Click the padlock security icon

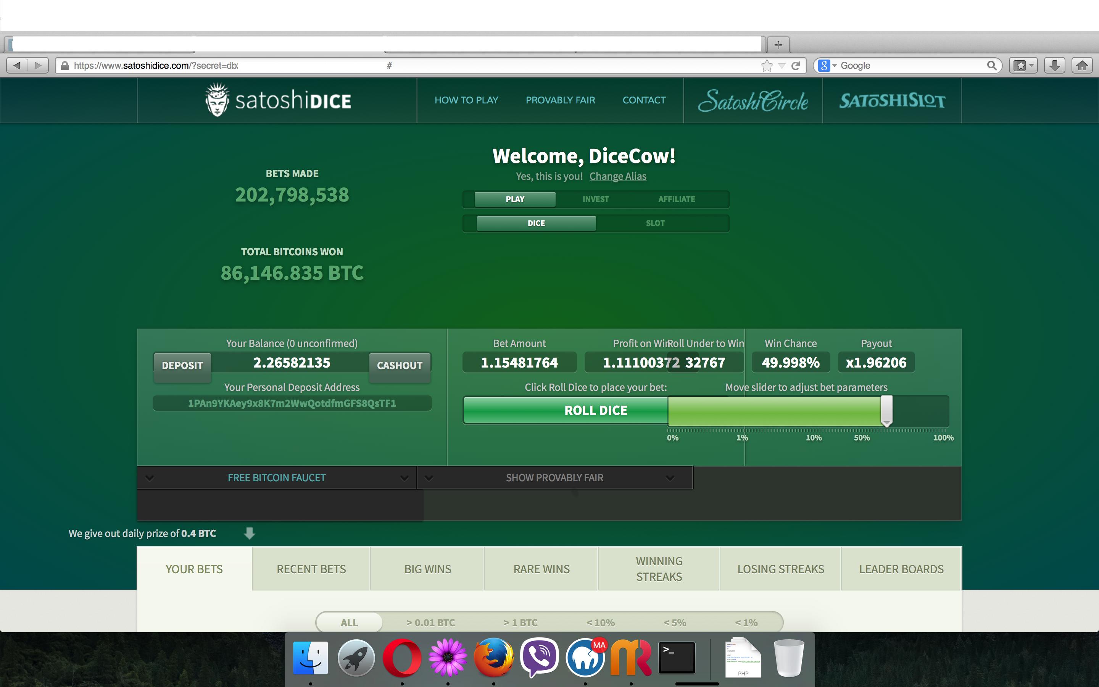(65, 65)
